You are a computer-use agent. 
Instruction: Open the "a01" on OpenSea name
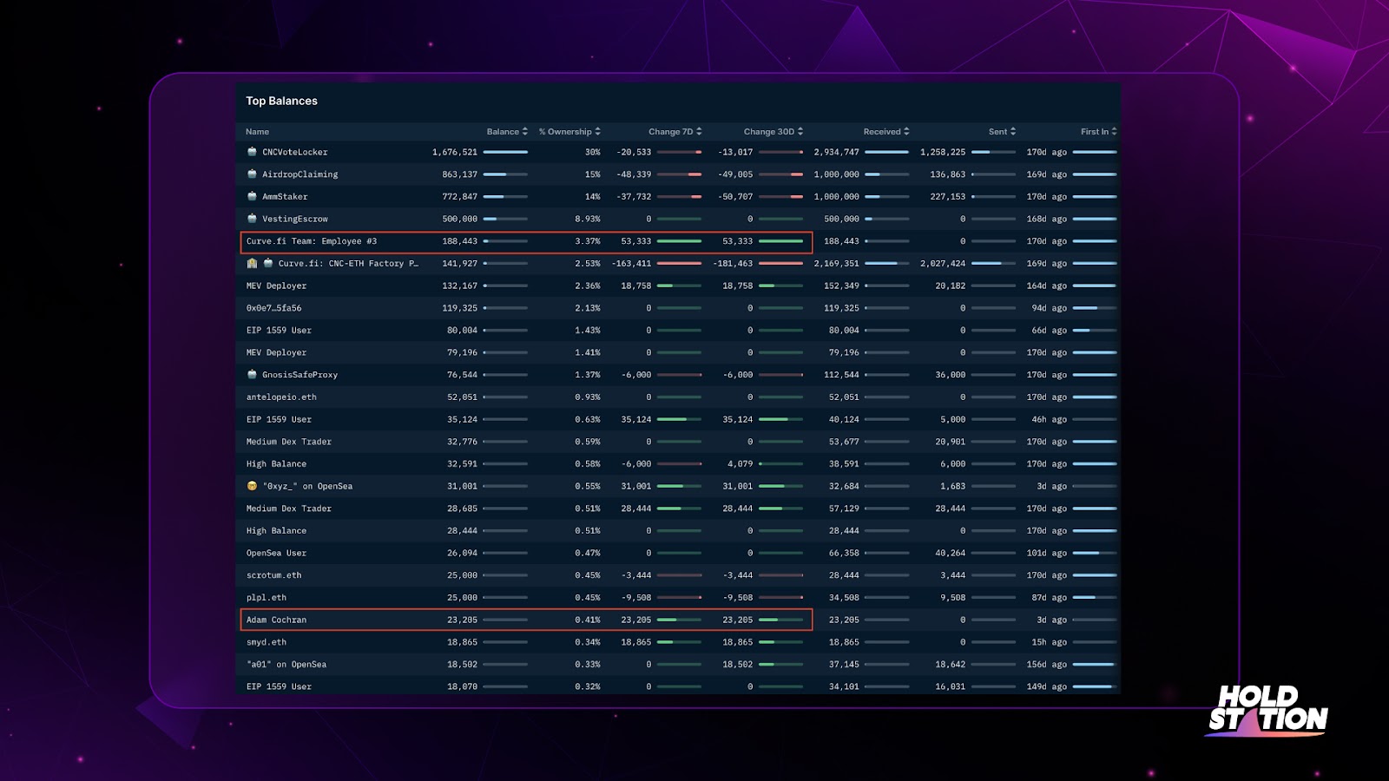pyautogui.click(x=286, y=665)
